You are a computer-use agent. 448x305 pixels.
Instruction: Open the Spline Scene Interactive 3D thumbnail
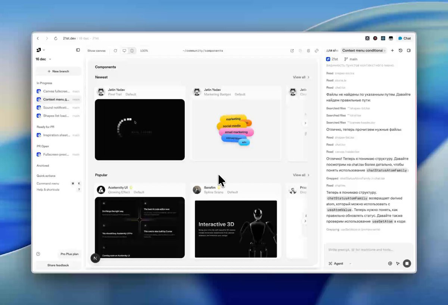(x=236, y=229)
